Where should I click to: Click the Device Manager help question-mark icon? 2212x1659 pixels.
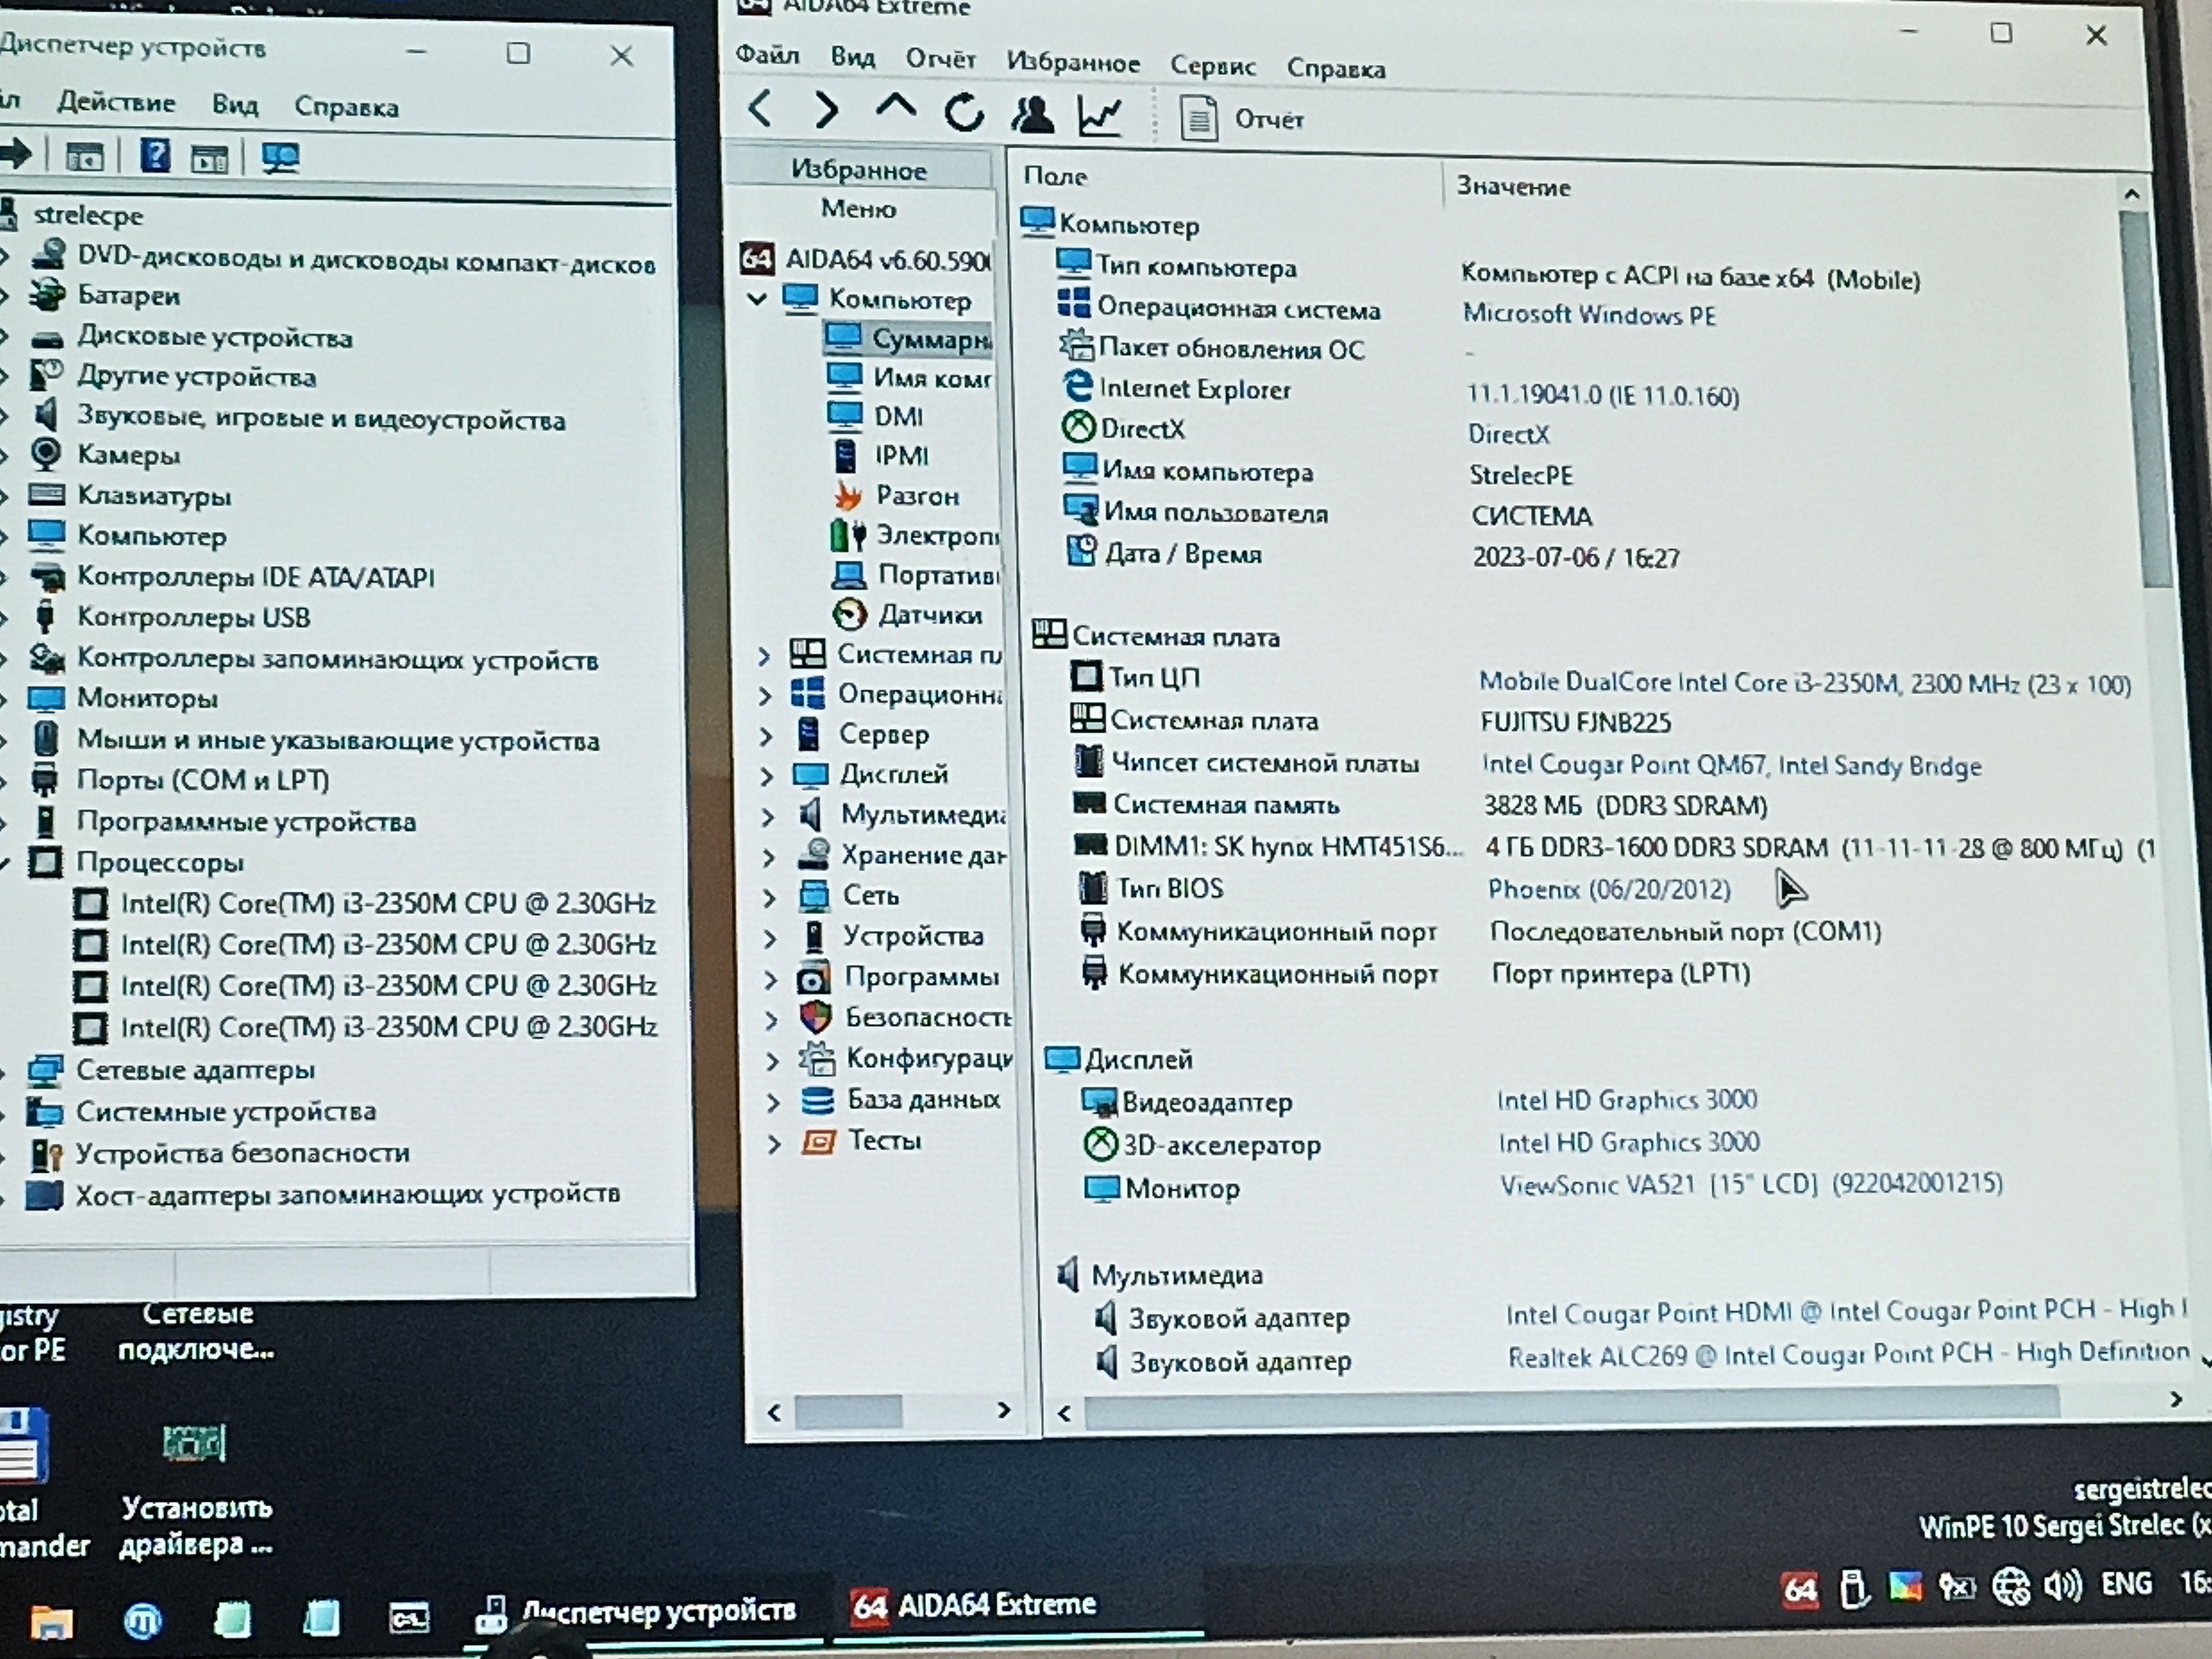click(155, 156)
